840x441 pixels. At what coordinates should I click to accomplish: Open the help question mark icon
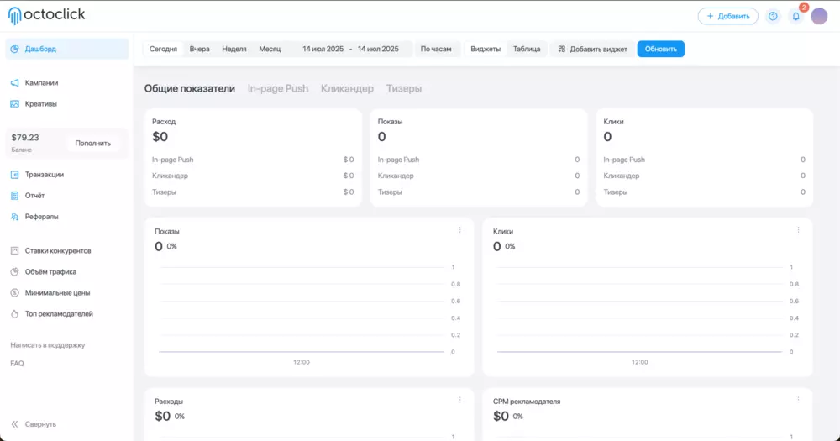click(x=773, y=16)
